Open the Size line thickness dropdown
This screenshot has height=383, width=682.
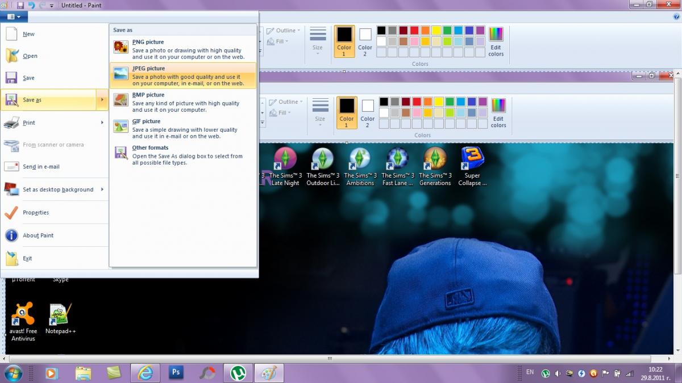318,41
